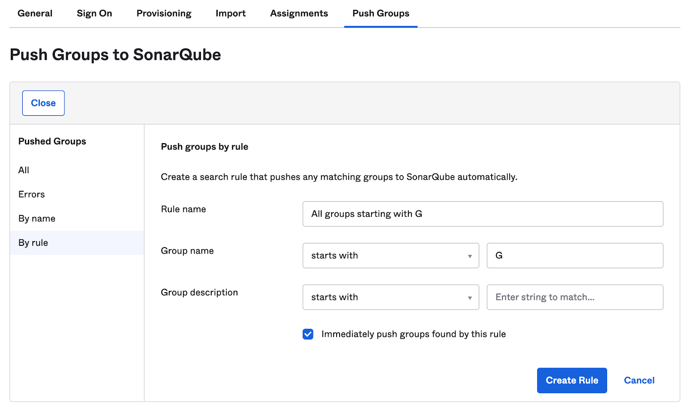Screen dimensions: 687x407
Task: Click the Create Rule button
Action: (x=572, y=380)
